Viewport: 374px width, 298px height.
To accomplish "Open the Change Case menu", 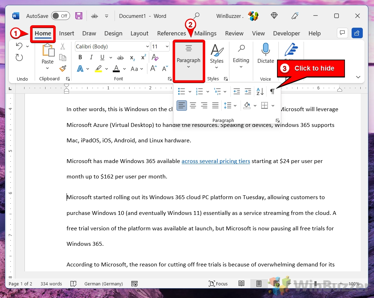I will pos(137,69).
